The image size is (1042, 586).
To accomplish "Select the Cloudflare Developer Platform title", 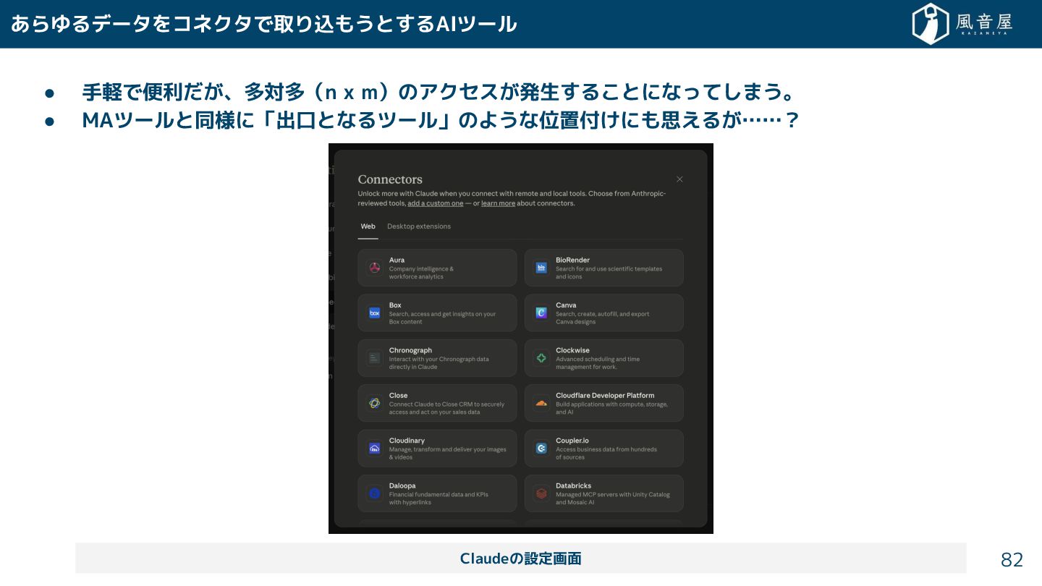I will click(x=605, y=396).
